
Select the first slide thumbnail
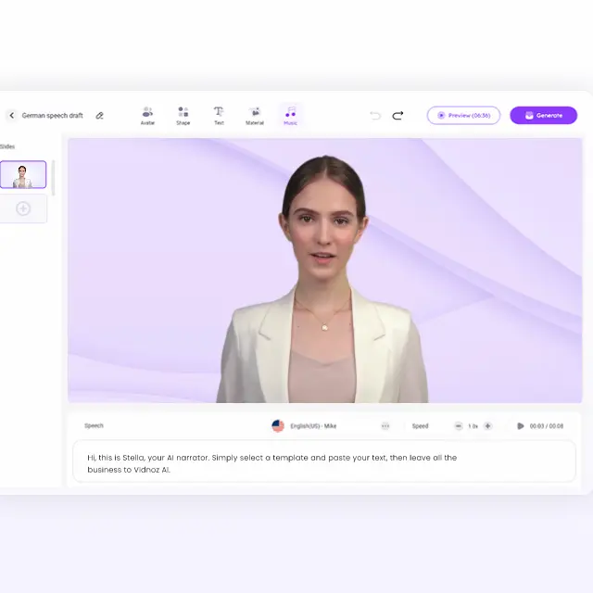(x=23, y=175)
